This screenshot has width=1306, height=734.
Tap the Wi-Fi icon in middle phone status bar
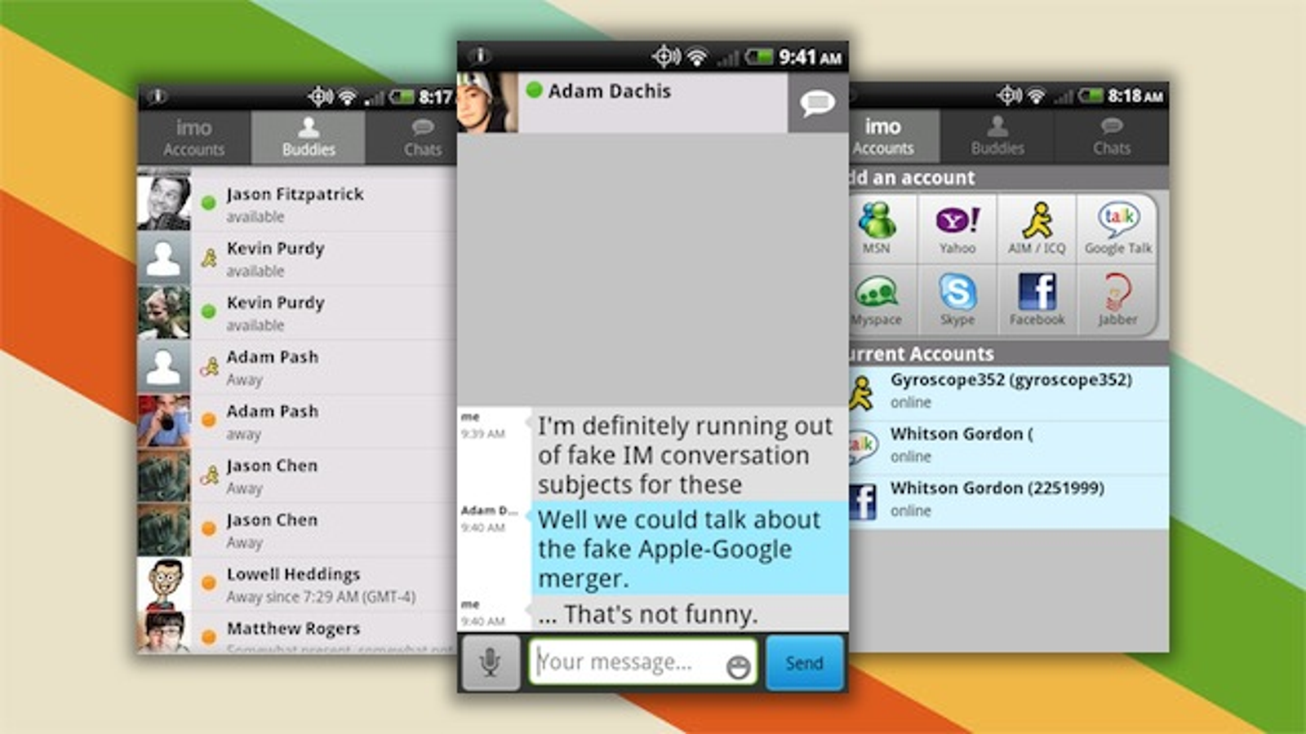(696, 56)
